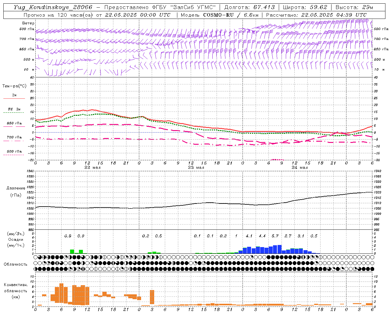Click the Высота: 29м value
Viewport: 390px width, 312px height.
click(x=354, y=7)
